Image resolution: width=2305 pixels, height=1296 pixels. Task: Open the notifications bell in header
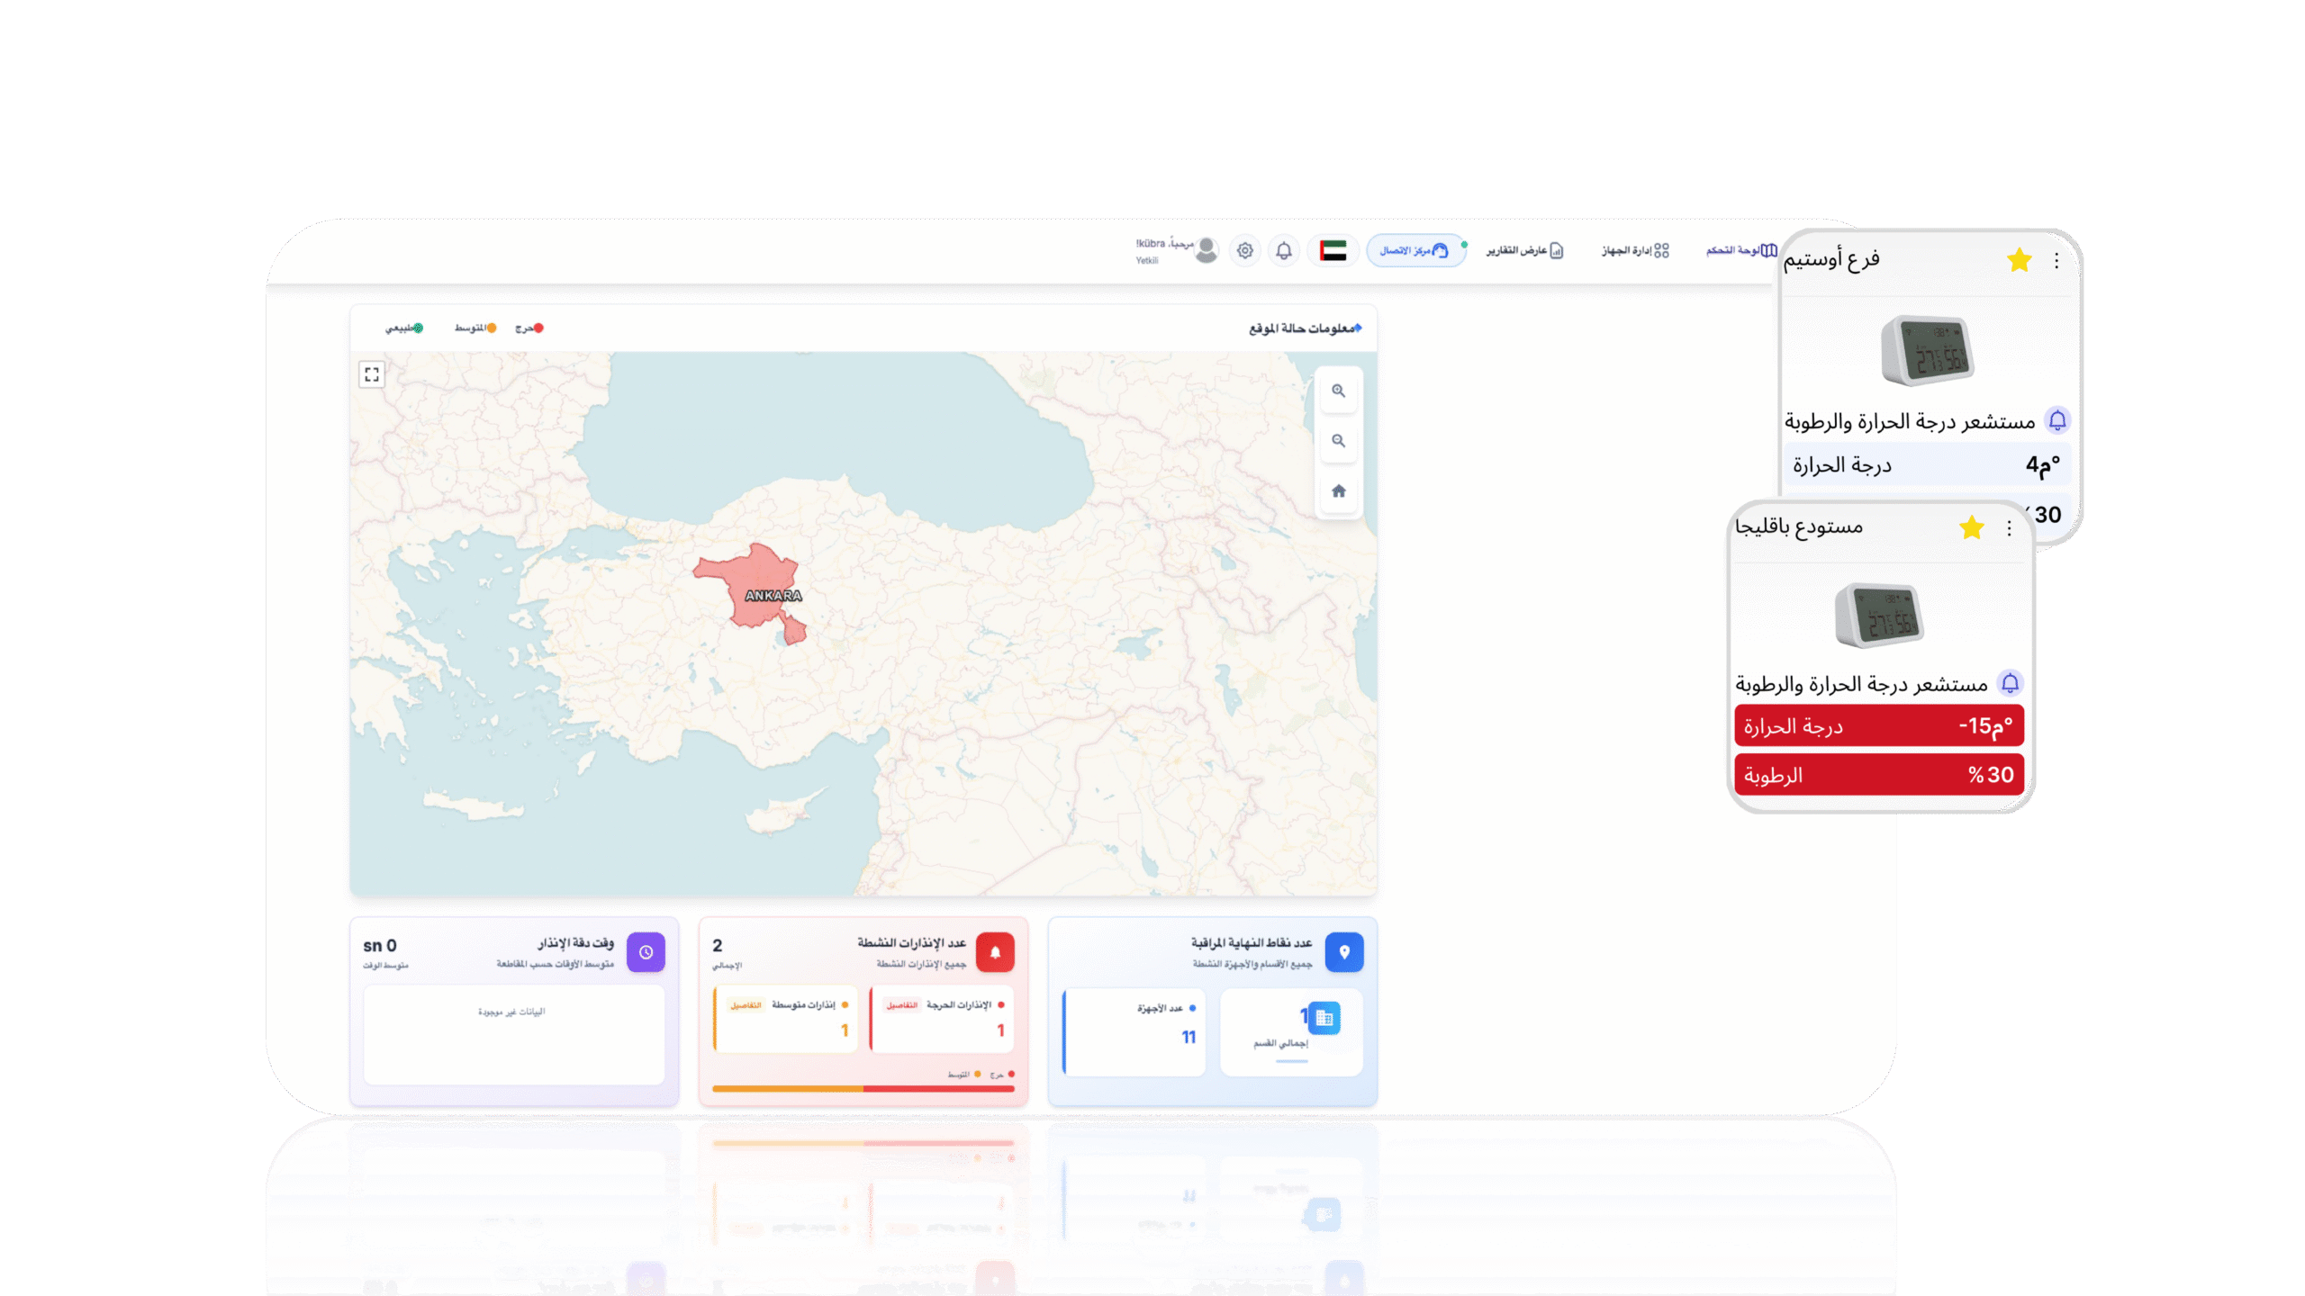click(1284, 251)
